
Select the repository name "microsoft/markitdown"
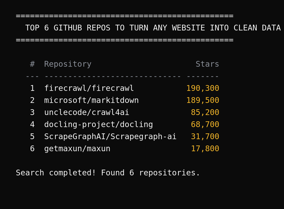click(91, 100)
